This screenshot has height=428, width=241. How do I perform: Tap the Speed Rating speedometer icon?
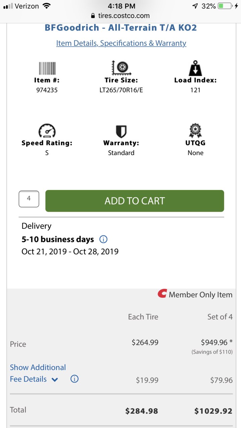coord(47,131)
